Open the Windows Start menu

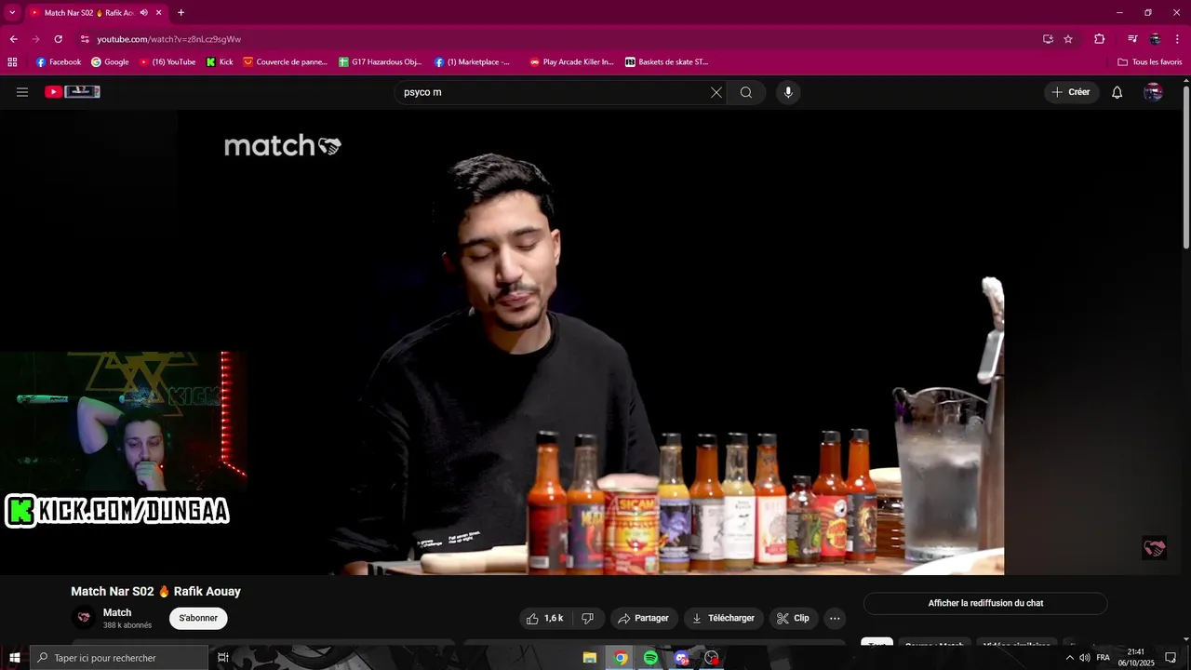pos(14,658)
